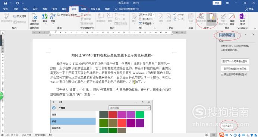Screen dimensions: 258x137
Task: Click the word count in the status bar
Action: click(x=26, y=135)
